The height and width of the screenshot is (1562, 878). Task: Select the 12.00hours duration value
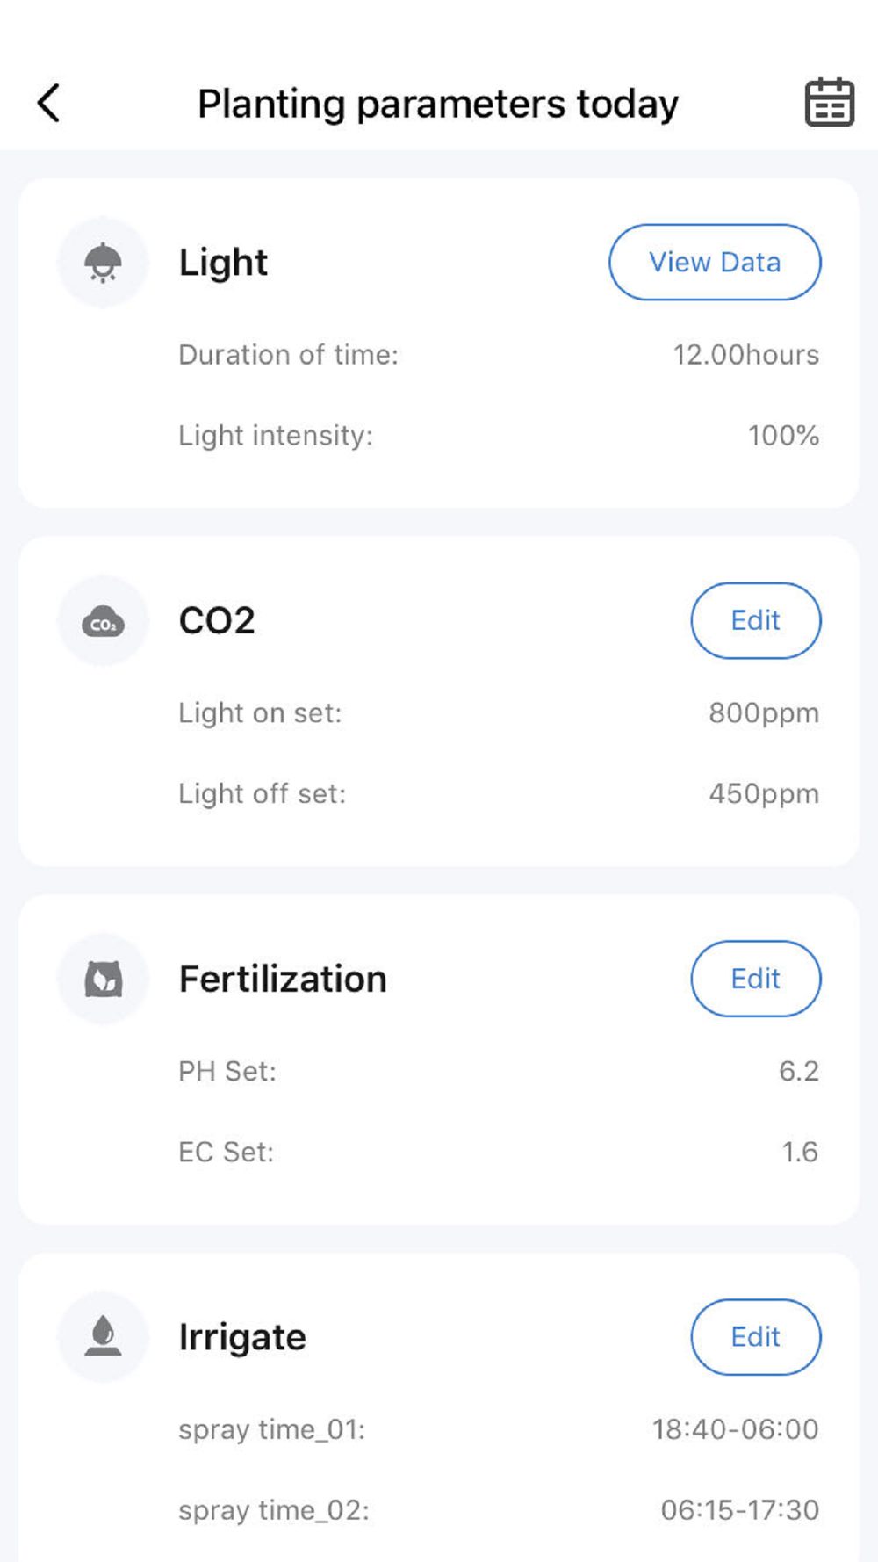[x=745, y=355]
